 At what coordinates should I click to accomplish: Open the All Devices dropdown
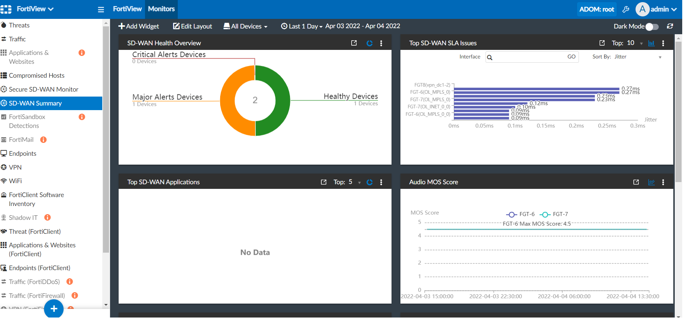(245, 26)
